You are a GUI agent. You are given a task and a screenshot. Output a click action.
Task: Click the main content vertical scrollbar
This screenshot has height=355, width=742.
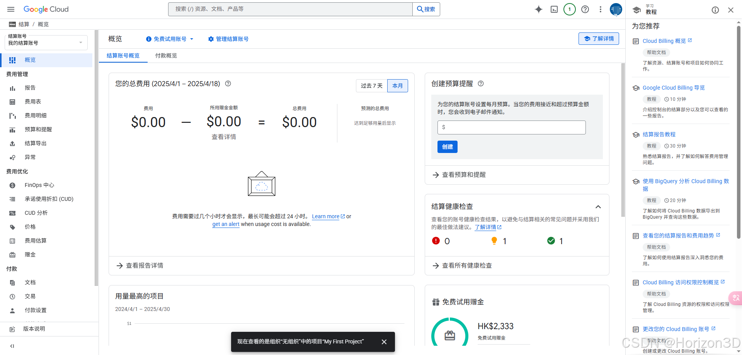click(x=623, y=140)
